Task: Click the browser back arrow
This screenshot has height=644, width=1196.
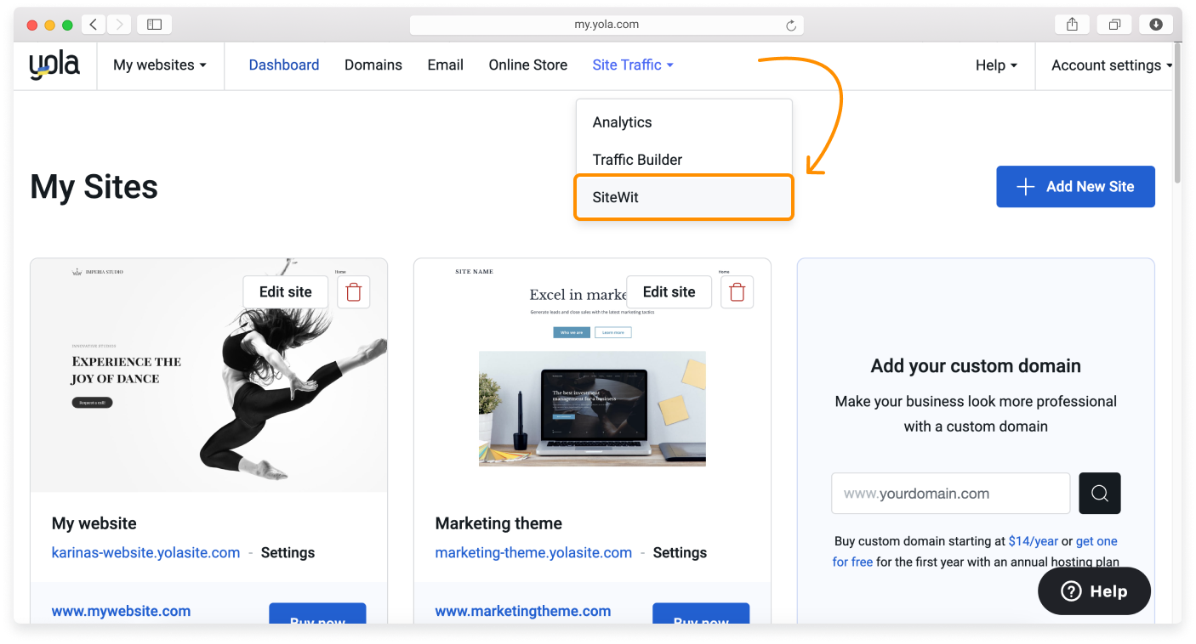Action: coord(94,24)
